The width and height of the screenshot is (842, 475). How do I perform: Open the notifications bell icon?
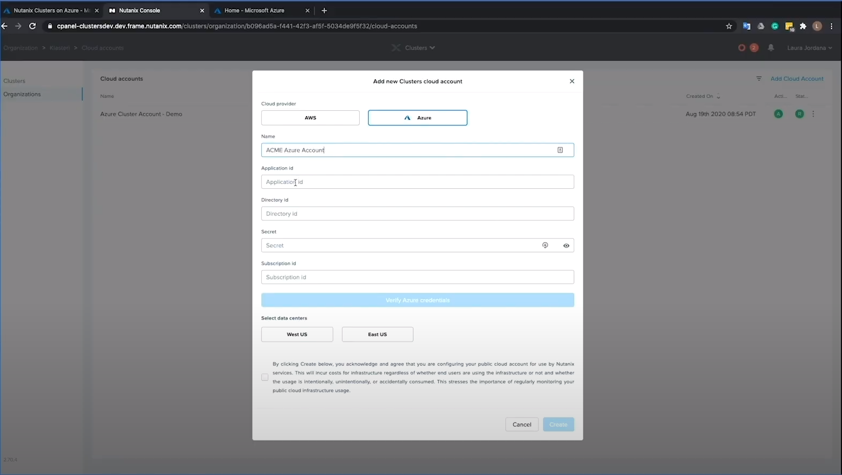point(771,48)
